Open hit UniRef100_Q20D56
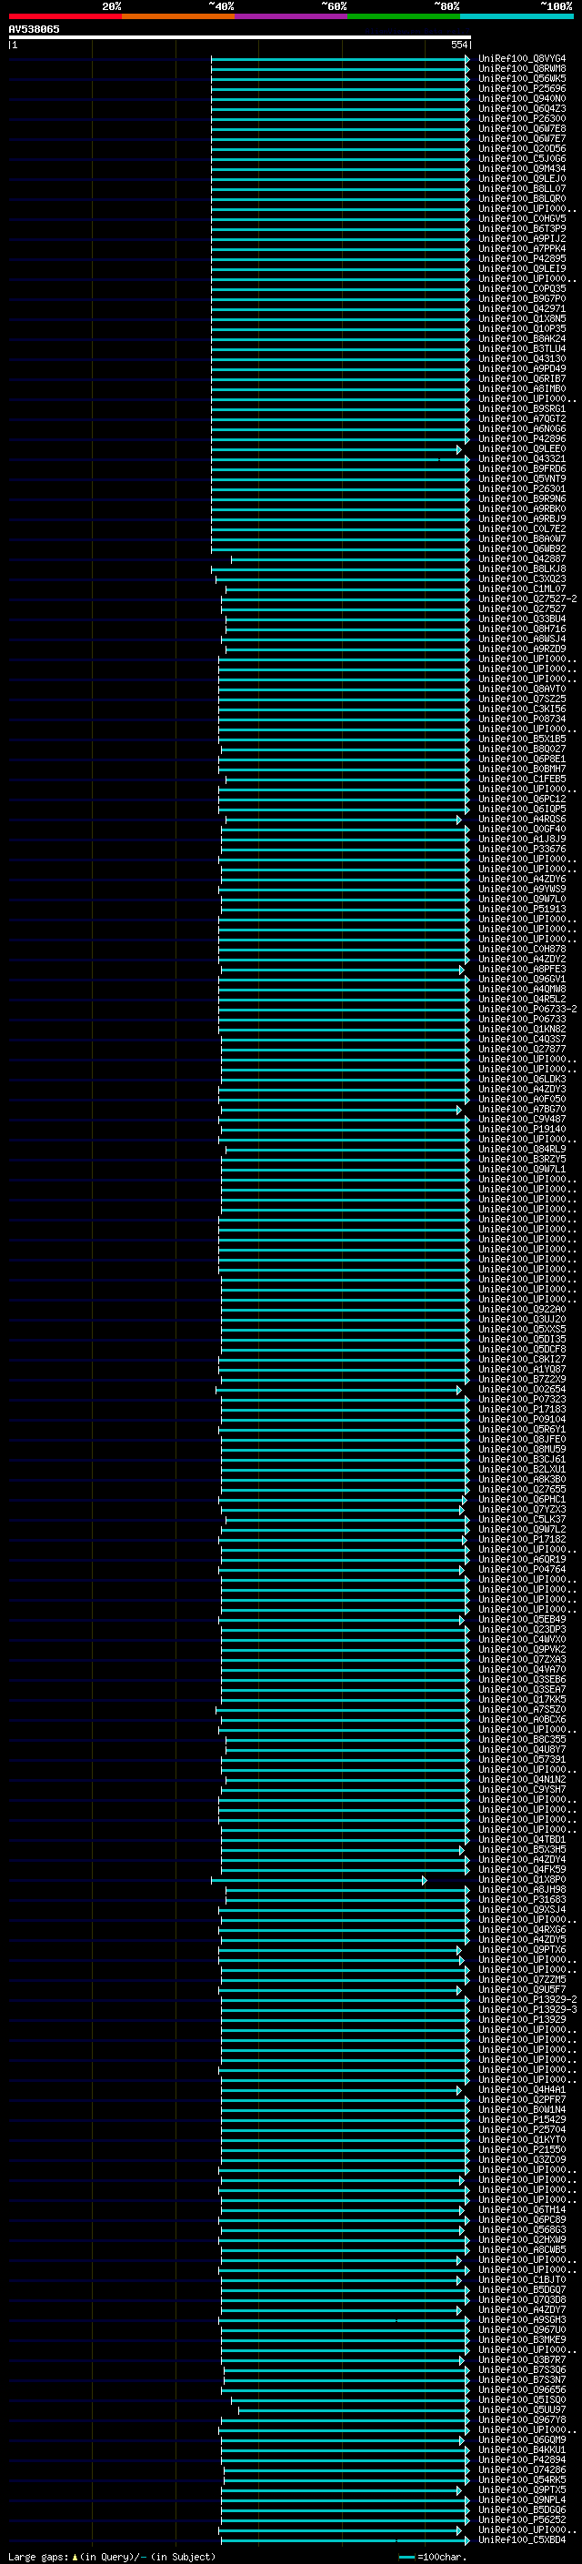The width and height of the screenshot is (582, 2564). 522,148
